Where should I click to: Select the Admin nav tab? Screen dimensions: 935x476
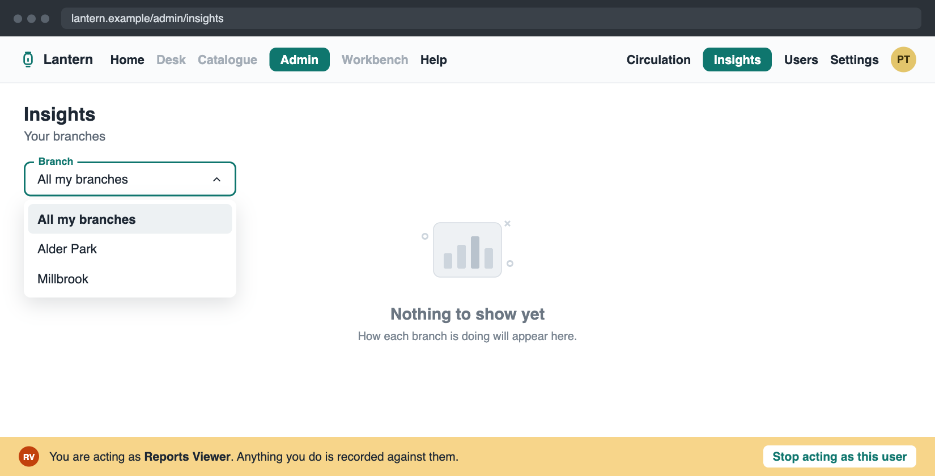coord(299,59)
